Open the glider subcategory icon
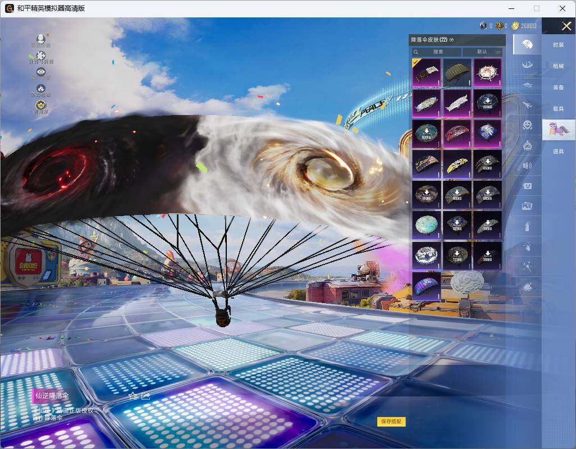Screen dimensions: 576x449 point(527,85)
